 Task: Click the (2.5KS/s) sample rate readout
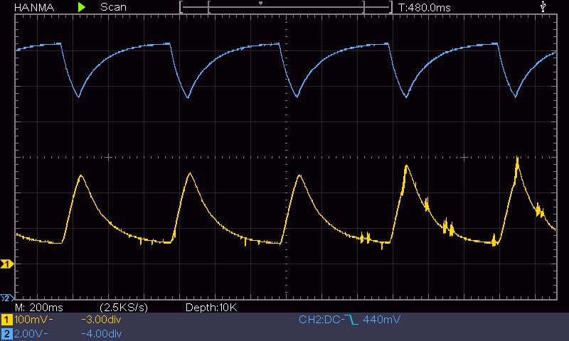[x=124, y=308]
